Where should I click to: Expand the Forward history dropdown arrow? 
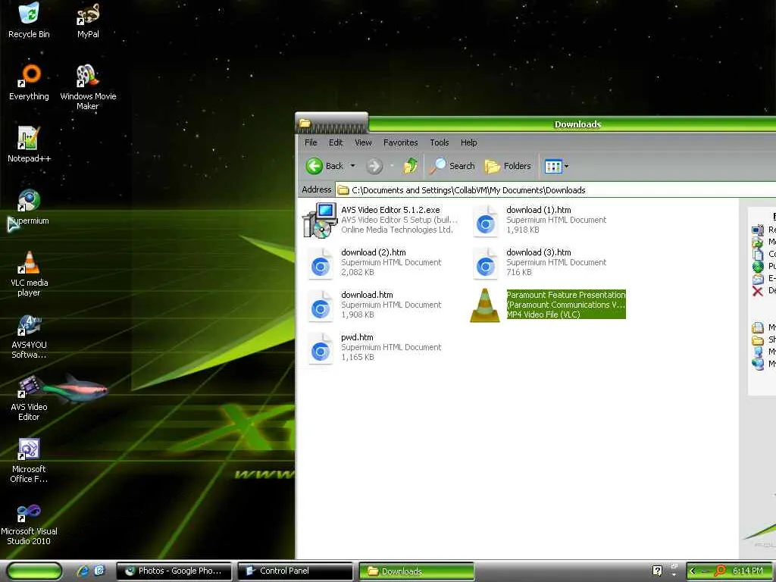coord(392,166)
